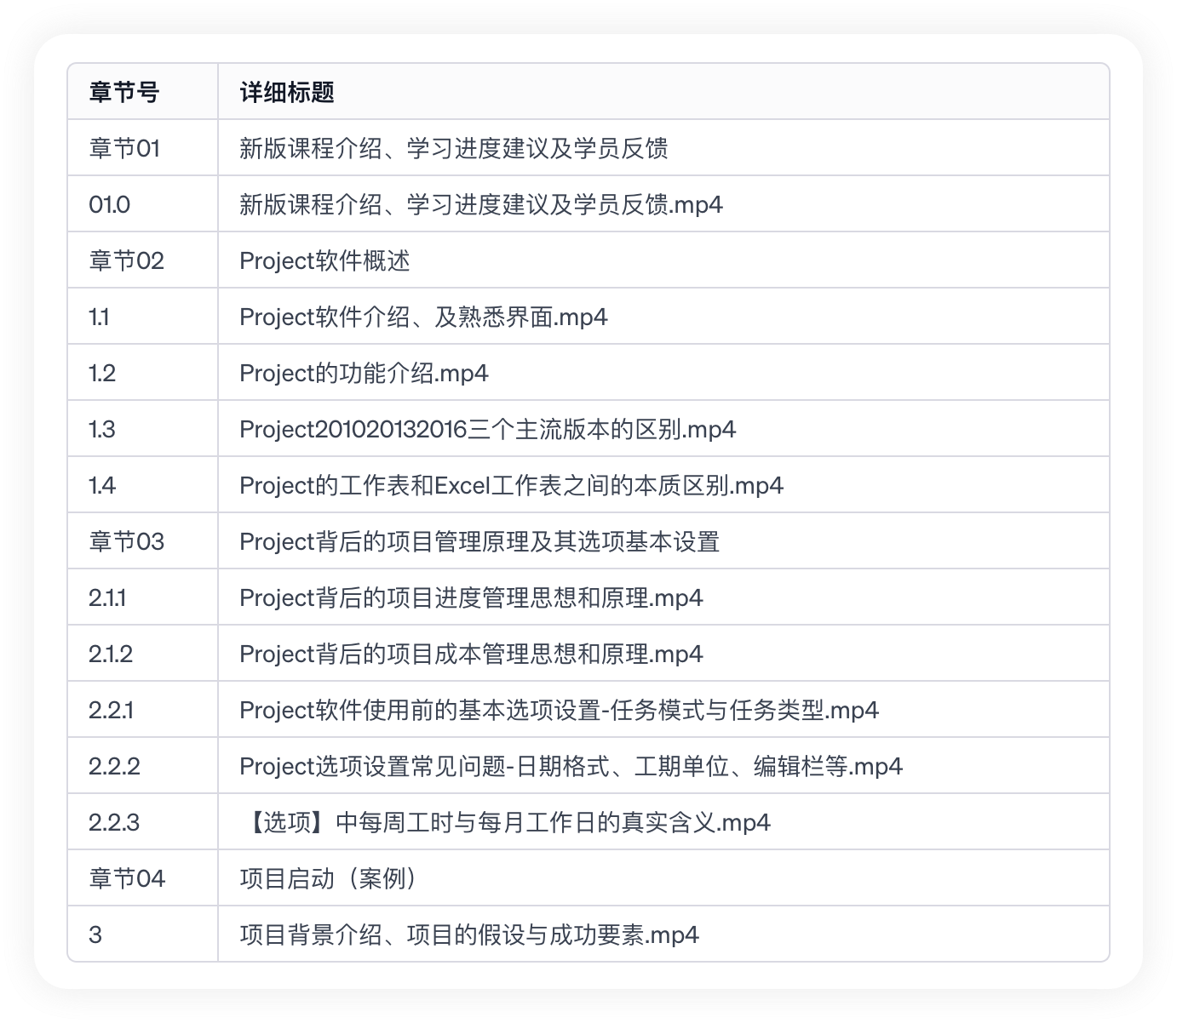Click Project201020132016三个主流版本的区别.mp4
The image size is (1177, 1023).
point(488,429)
